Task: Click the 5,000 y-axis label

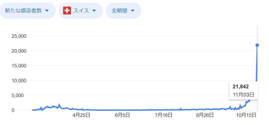Action: [20, 96]
